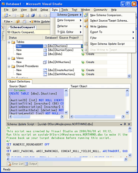Collapse the Tables tree node
138x173 pixels.
(9, 42)
